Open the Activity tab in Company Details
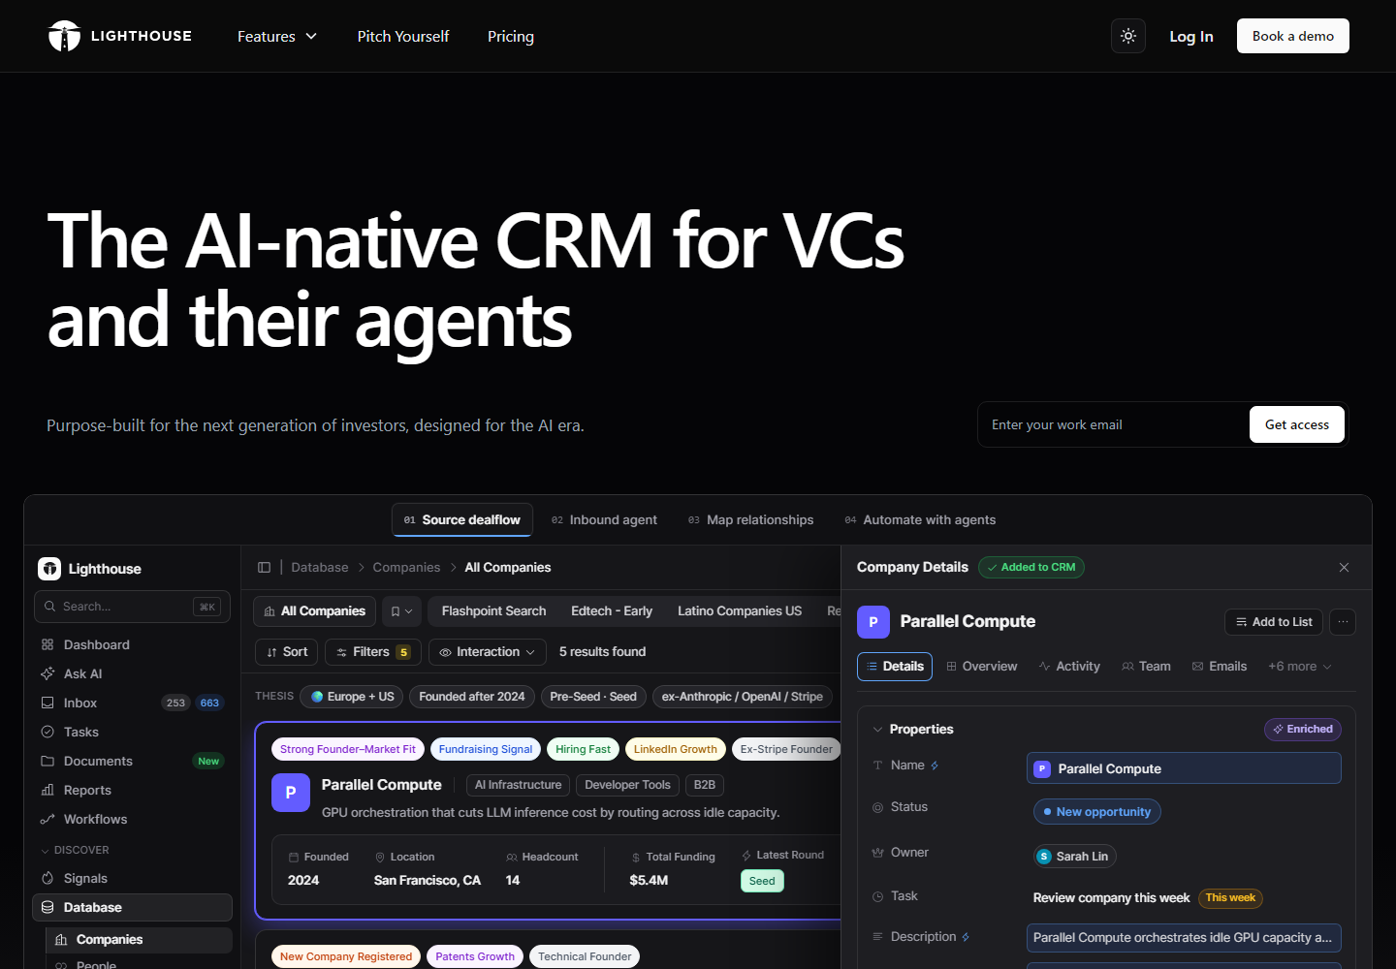Image resolution: width=1396 pixels, height=969 pixels. coord(1069,667)
